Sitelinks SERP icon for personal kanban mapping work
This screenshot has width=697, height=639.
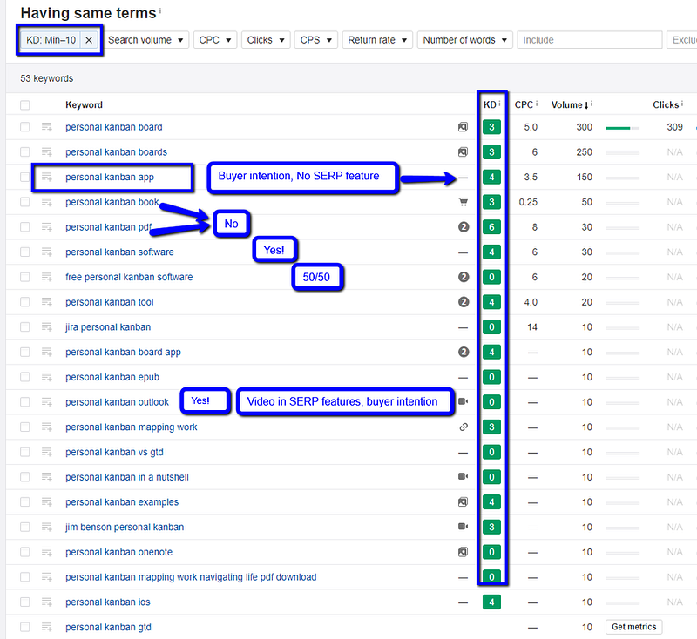pyautogui.click(x=464, y=427)
